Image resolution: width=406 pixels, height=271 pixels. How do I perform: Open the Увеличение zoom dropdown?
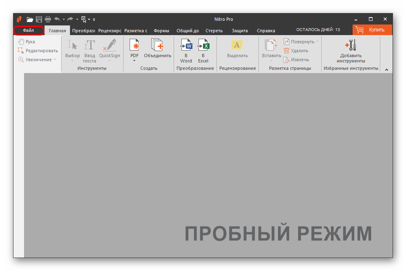click(38, 60)
